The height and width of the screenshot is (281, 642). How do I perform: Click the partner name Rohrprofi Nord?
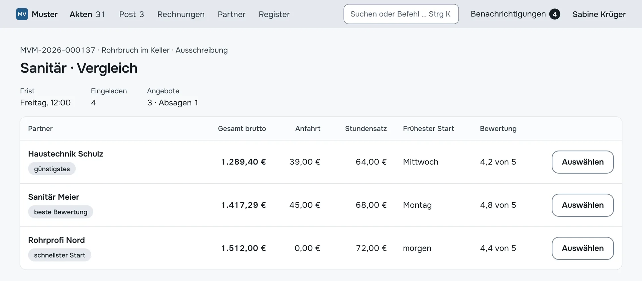click(57, 240)
